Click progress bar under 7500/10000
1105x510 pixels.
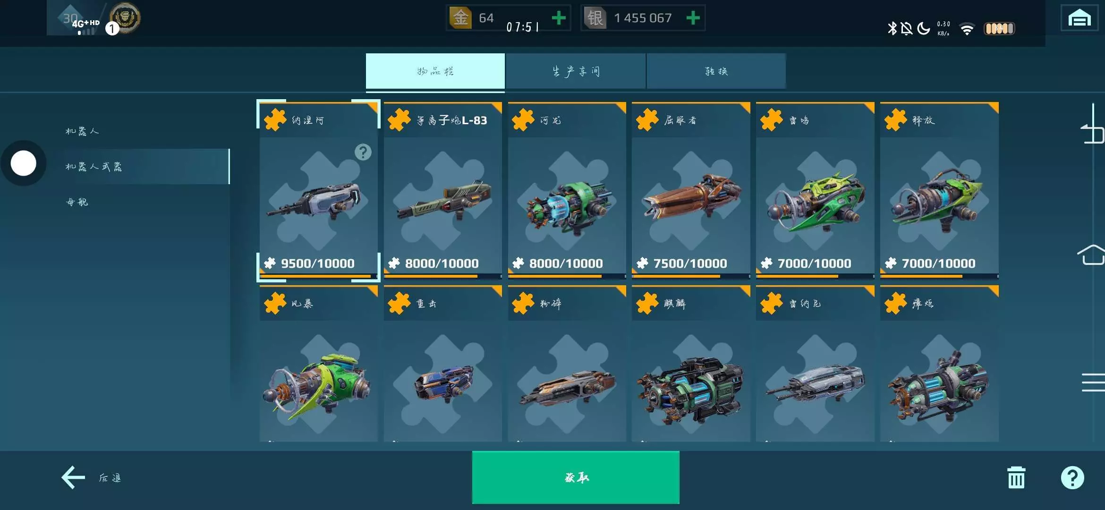[691, 276]
